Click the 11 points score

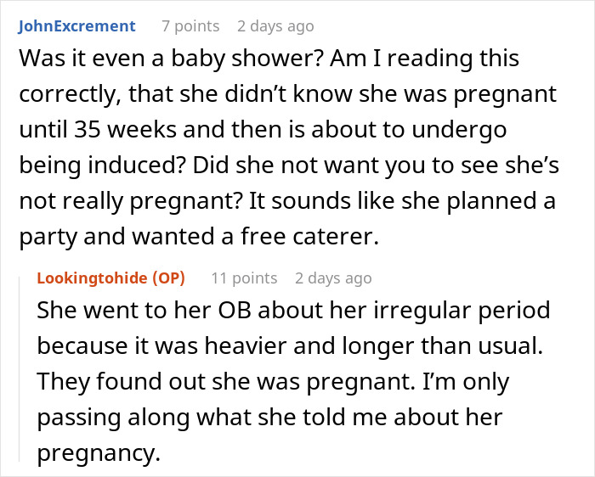(243, 278)
